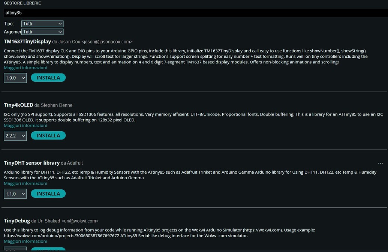The height and width of the screenshot is (252, 388).
Task: Select the TinyDHT sensor library title
Action: pyautogui.click(x=32, y=163)
